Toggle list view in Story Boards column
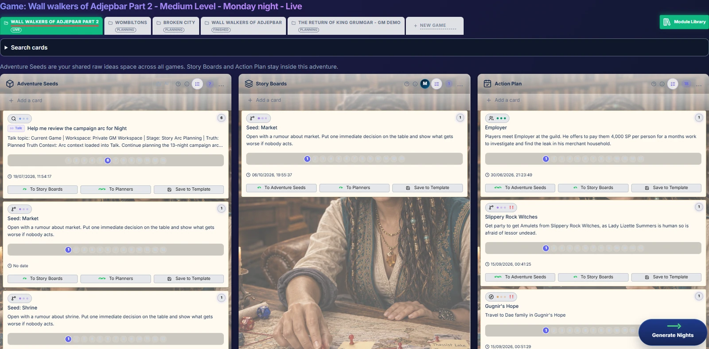Screen dimensions: 709x349 click(436, 84)
